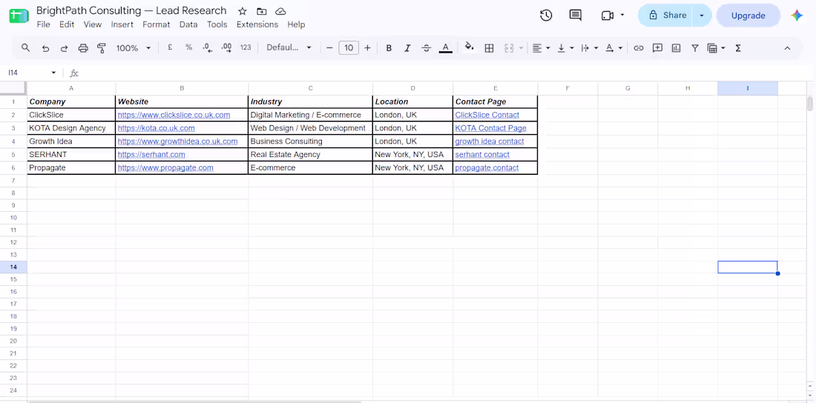The image size is (816, 403).
Task: Star this spreadsheet document
Action: pyautogui.click(x=242, y=11)
